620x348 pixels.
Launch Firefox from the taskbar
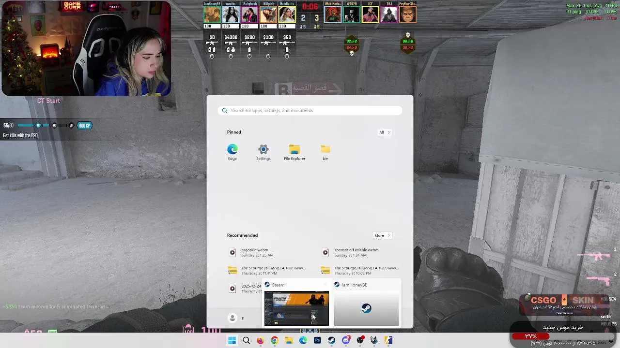260,341
